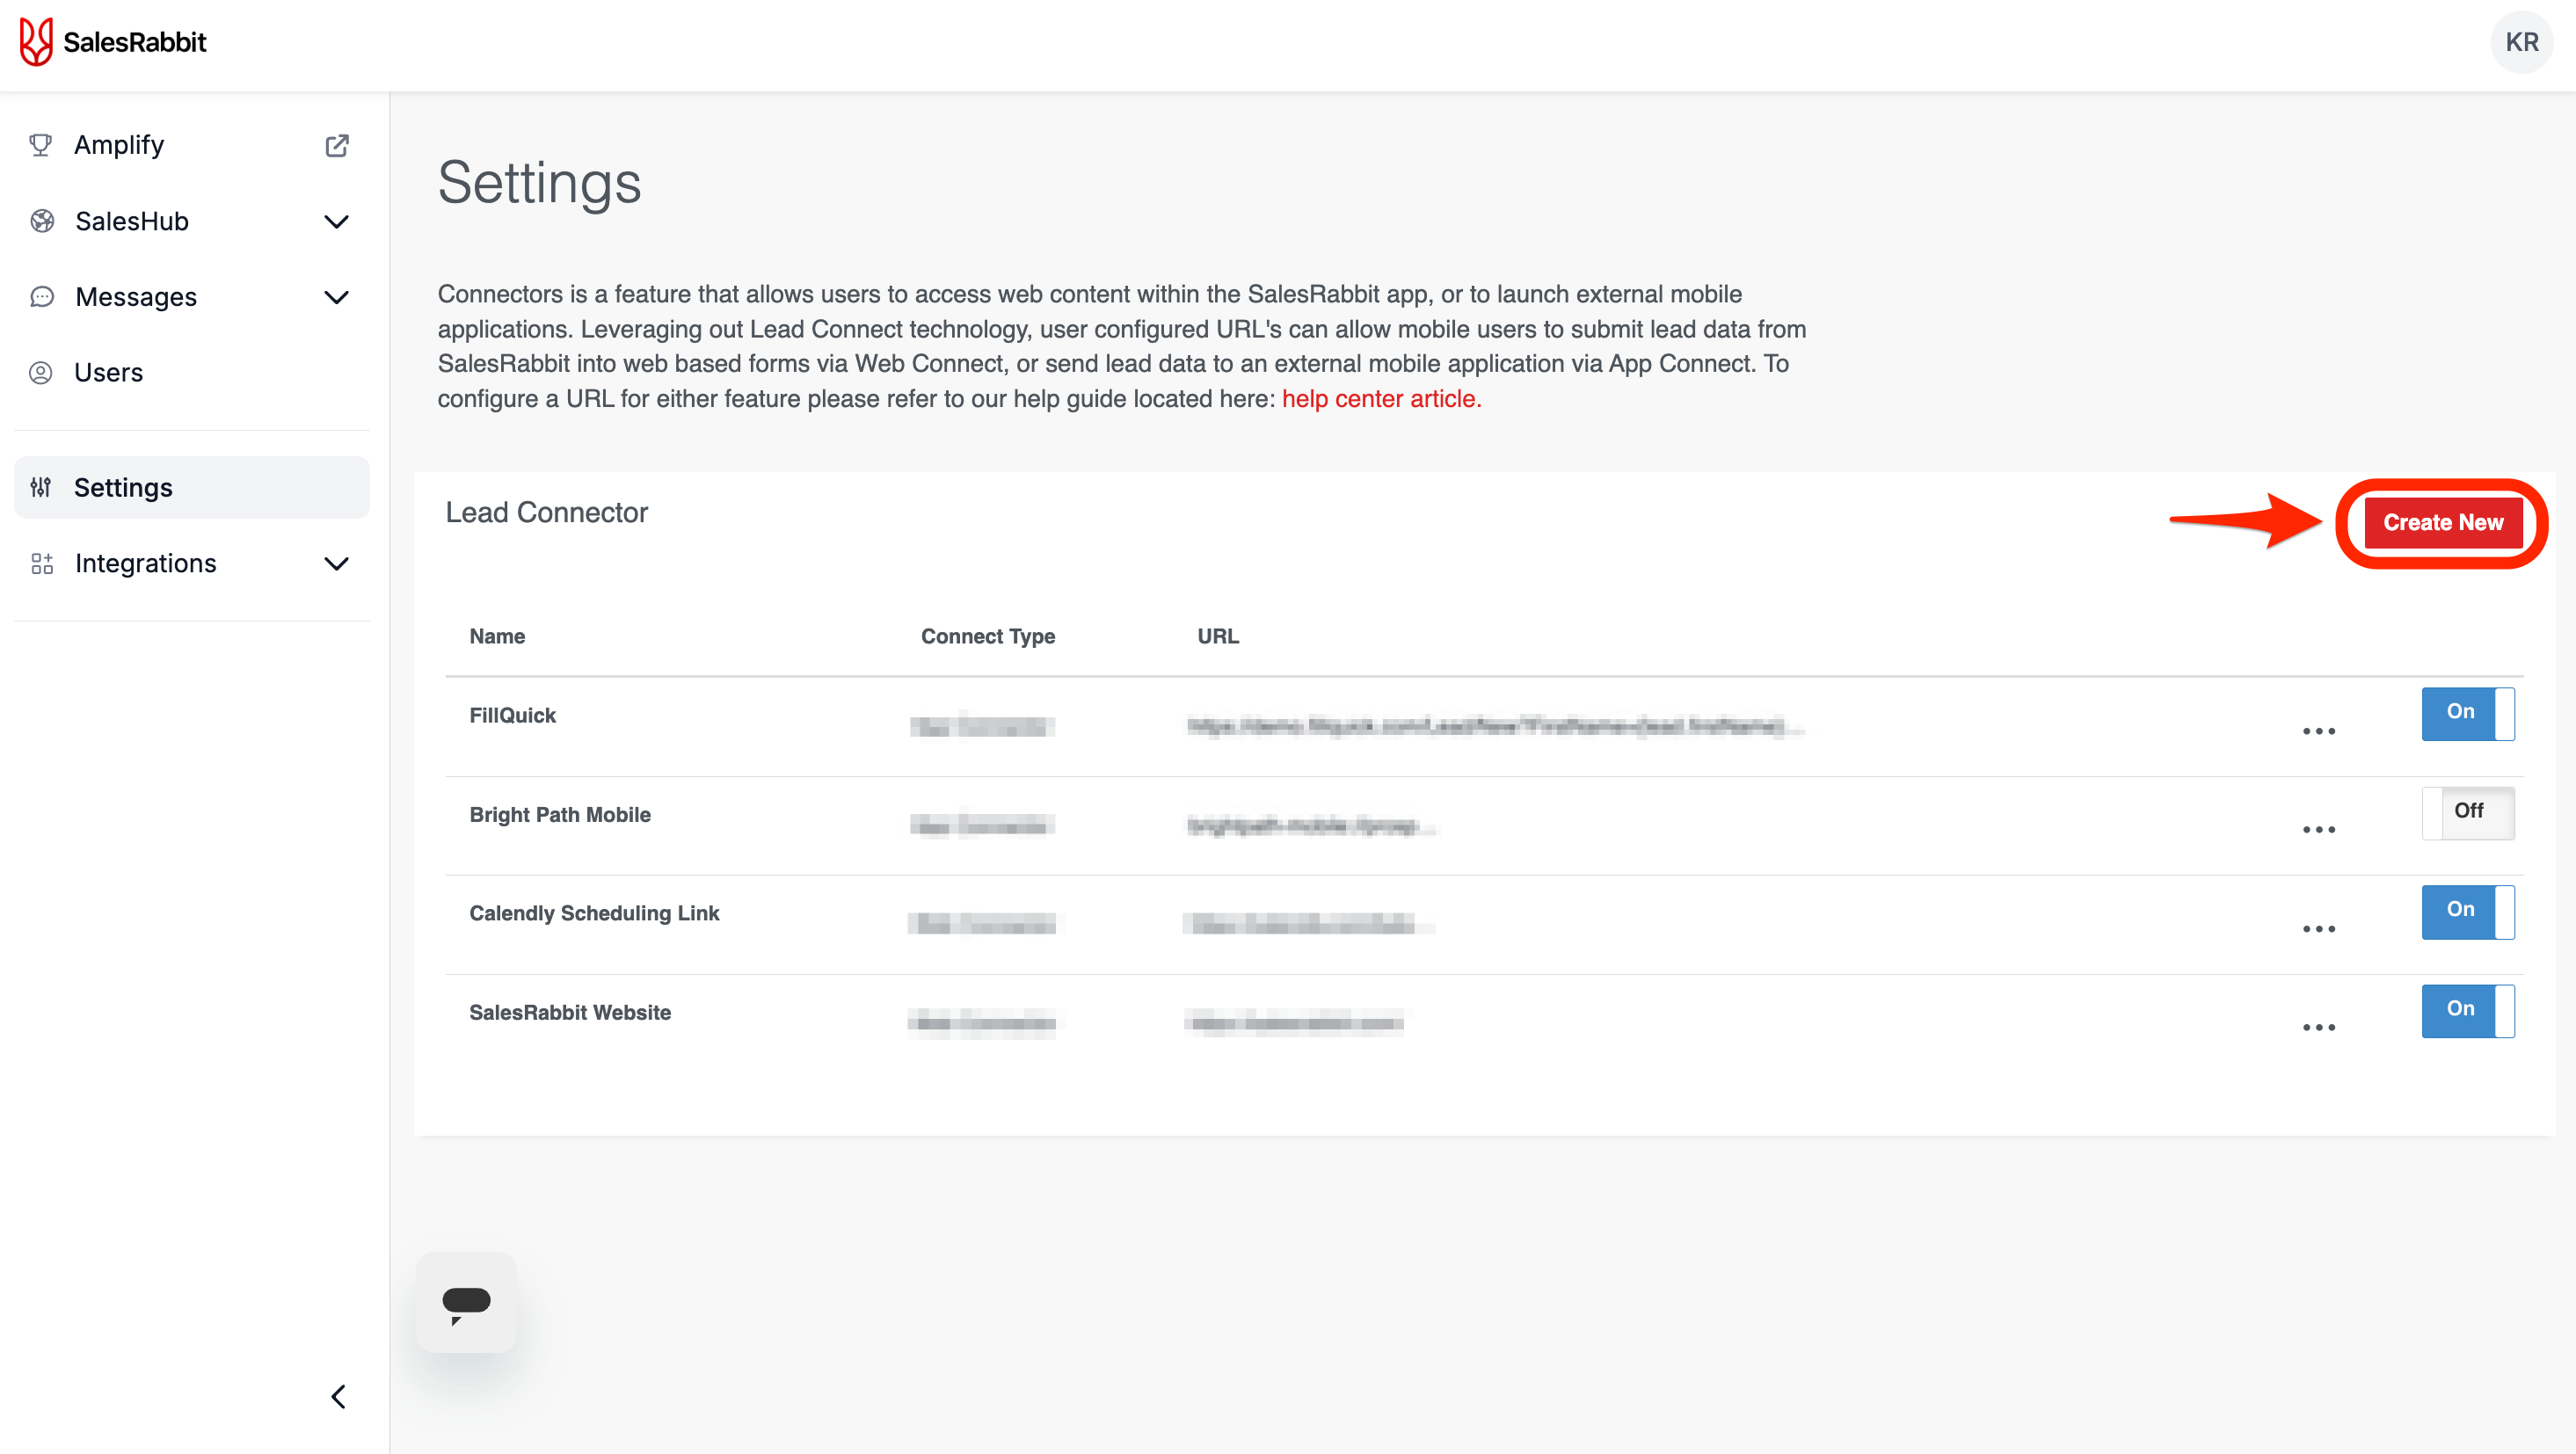Screen dimensions: 2576x1454
Task: Open Bright Path Mobile three-dots menu
Action: pos(2318,830)
